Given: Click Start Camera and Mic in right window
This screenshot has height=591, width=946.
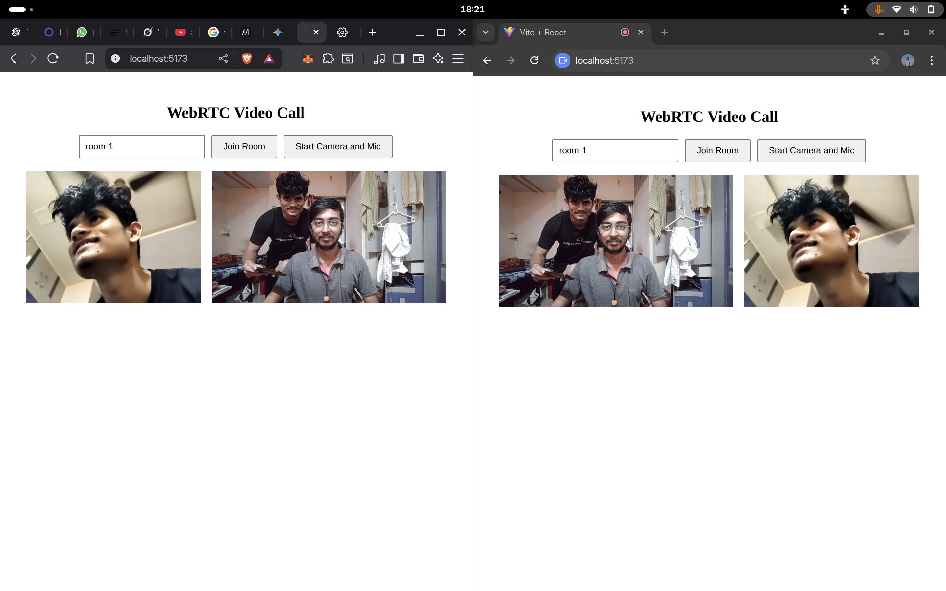Looking at the screenshot, I should 811,150.
